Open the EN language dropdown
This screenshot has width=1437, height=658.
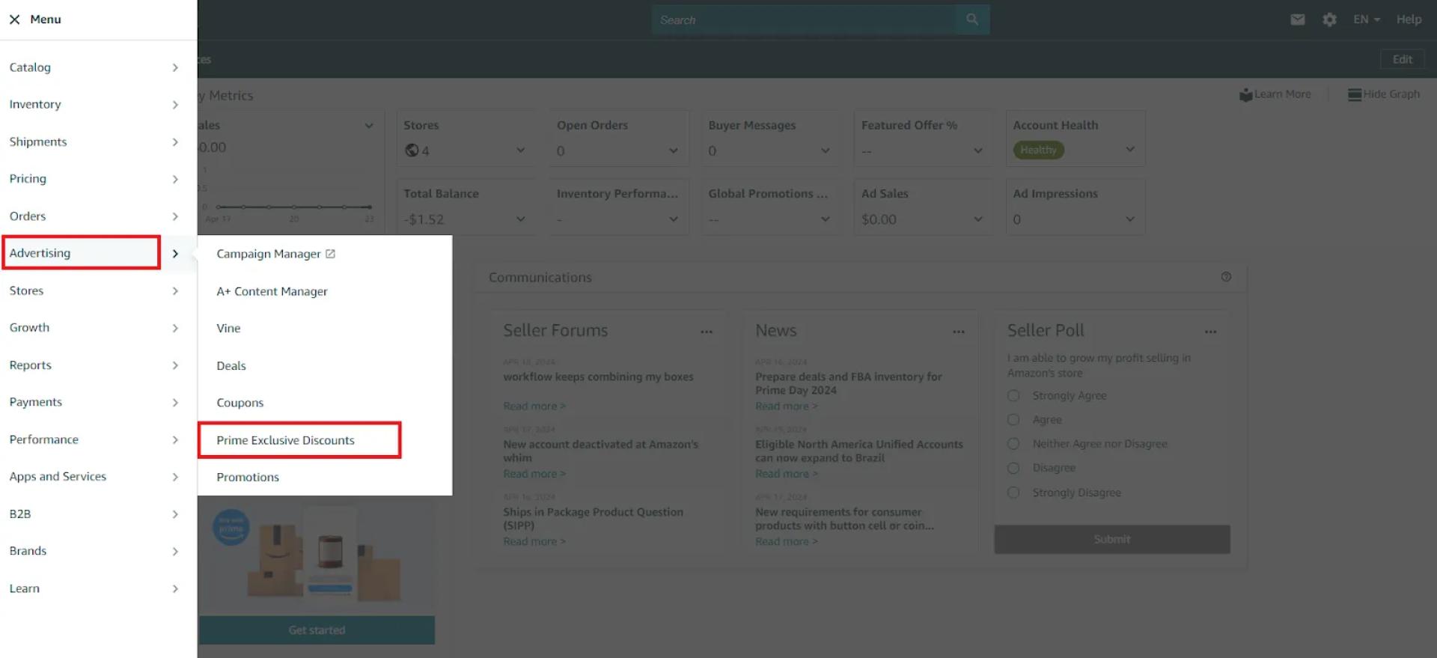[x=1367, y=19]
